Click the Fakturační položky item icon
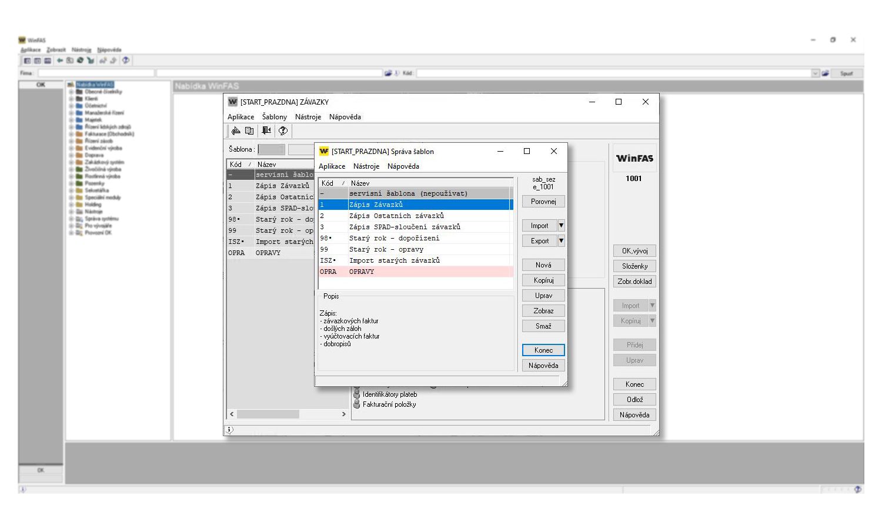The height and width of the screenshot is (529, 882). tap(357, 404)
